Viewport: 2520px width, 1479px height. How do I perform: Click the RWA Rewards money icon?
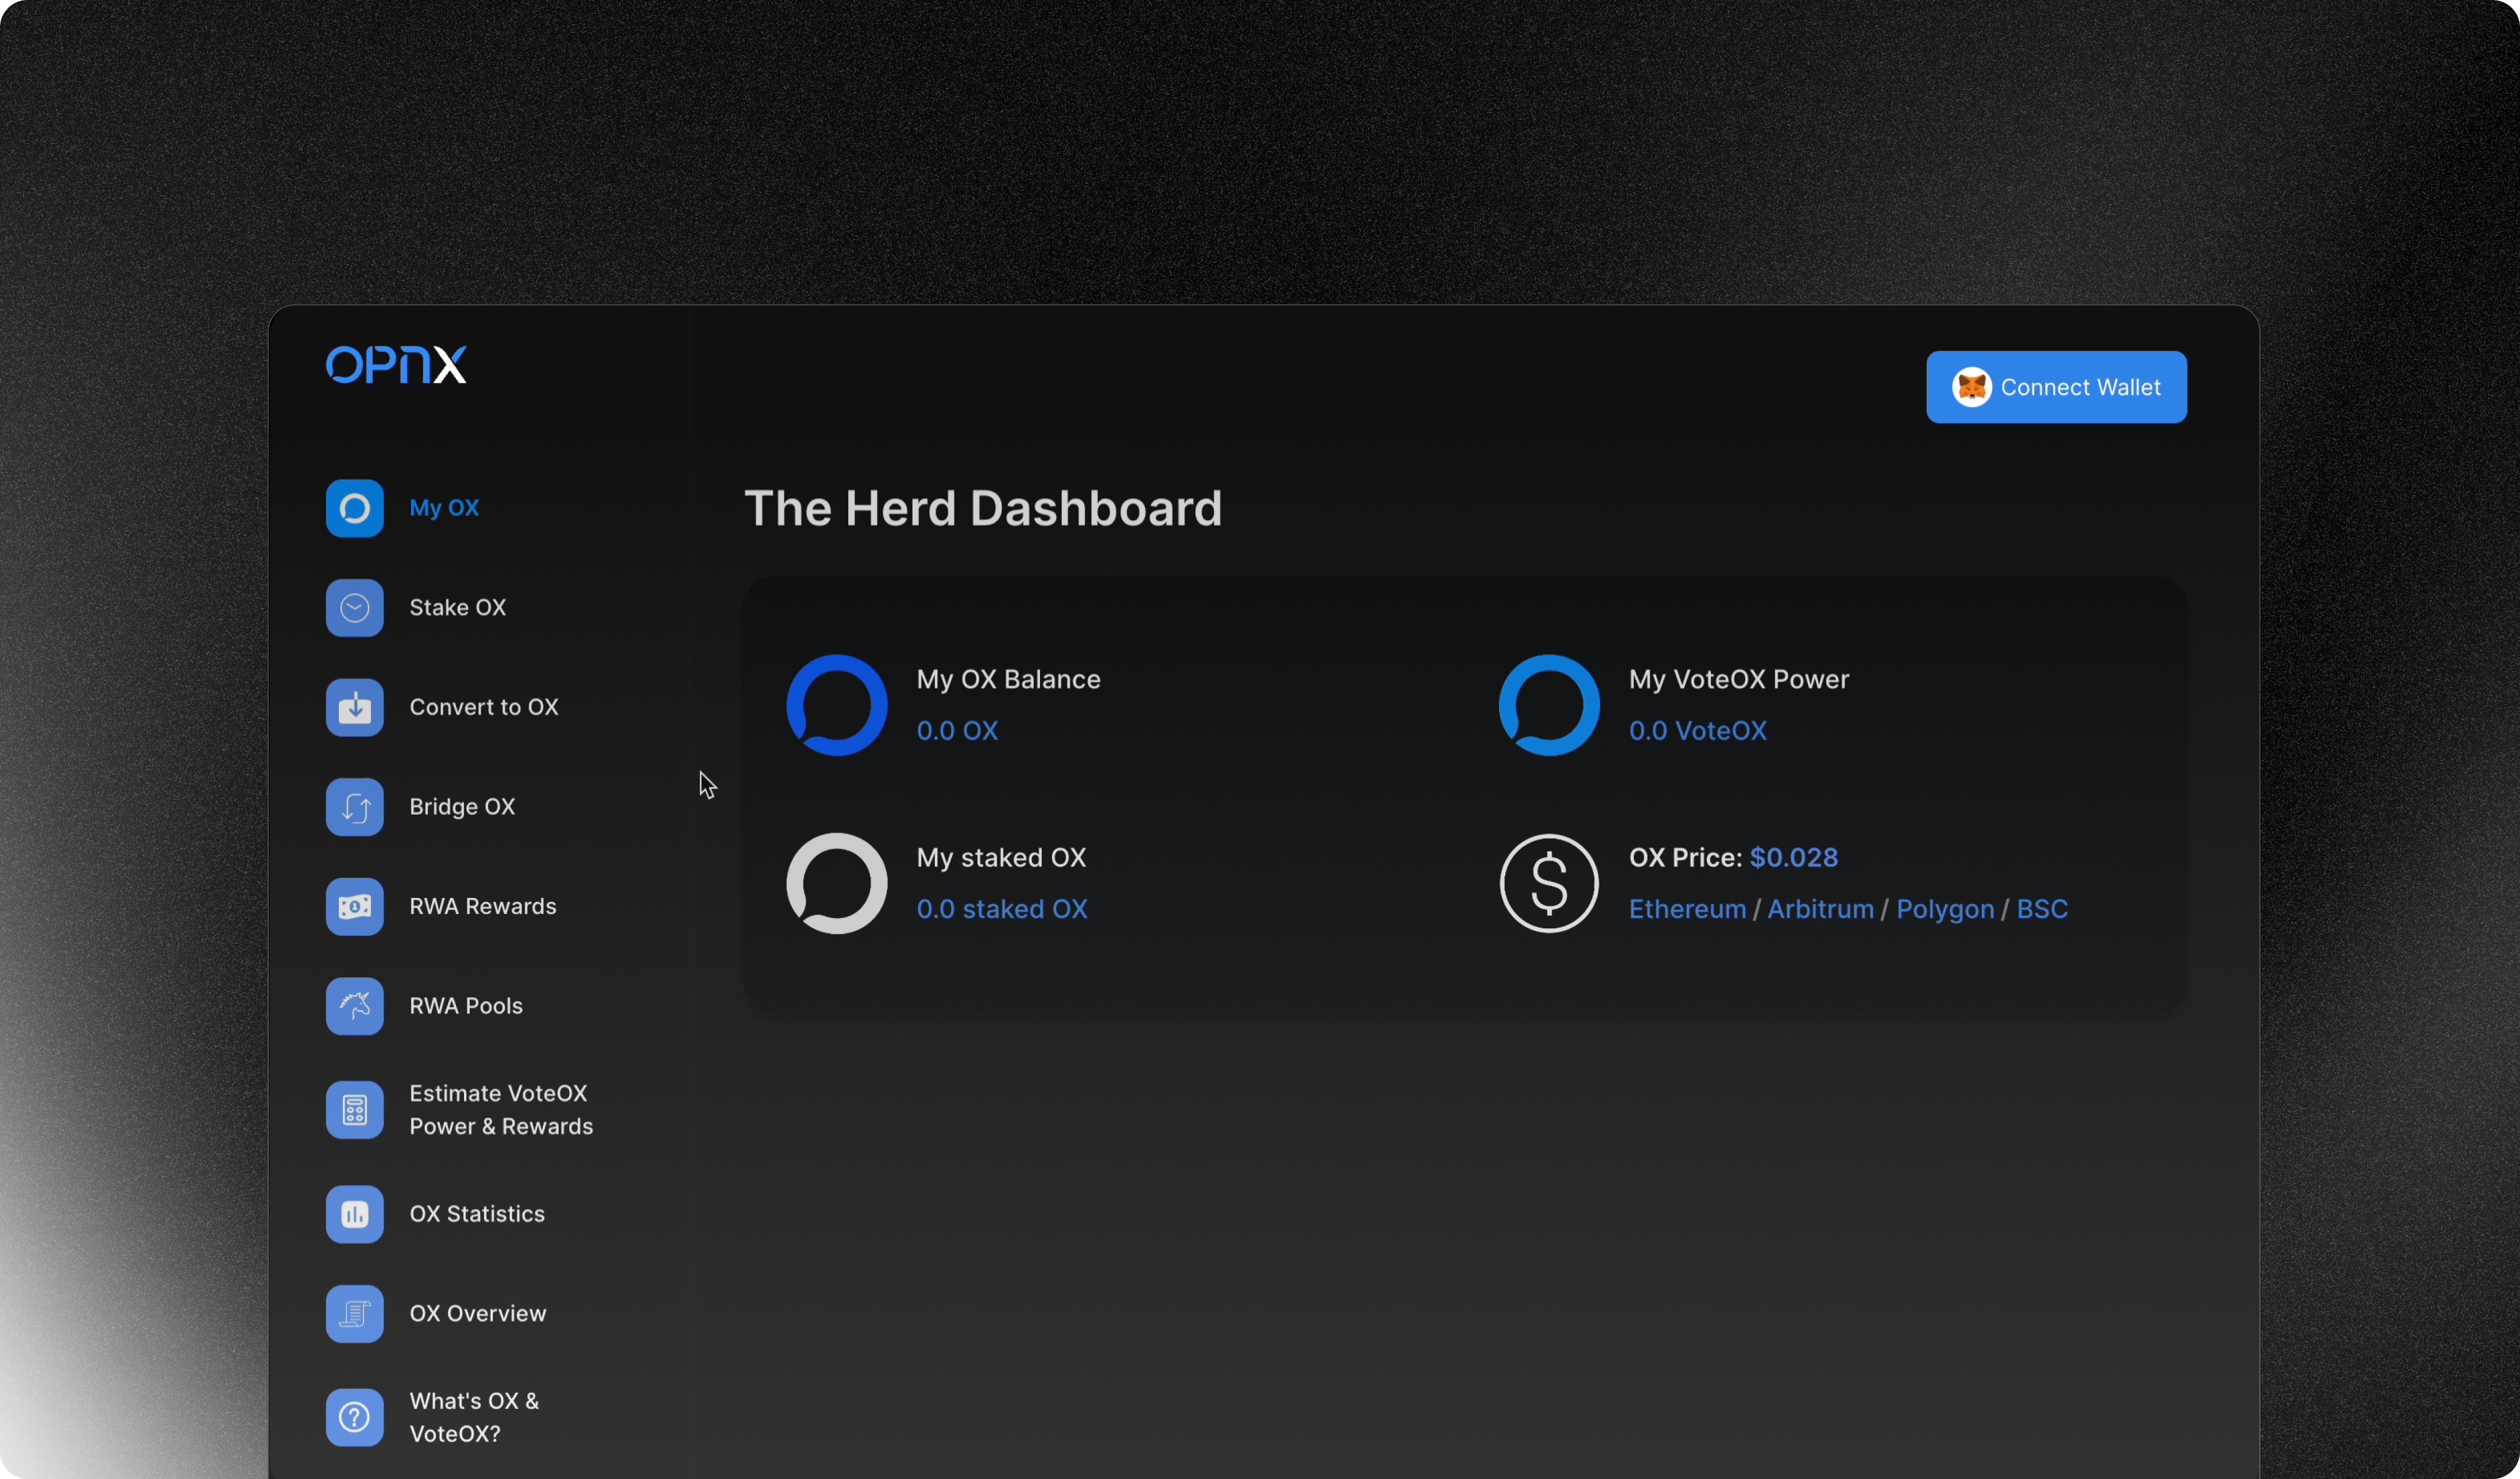pyautogui.click(x=354, y=906)
